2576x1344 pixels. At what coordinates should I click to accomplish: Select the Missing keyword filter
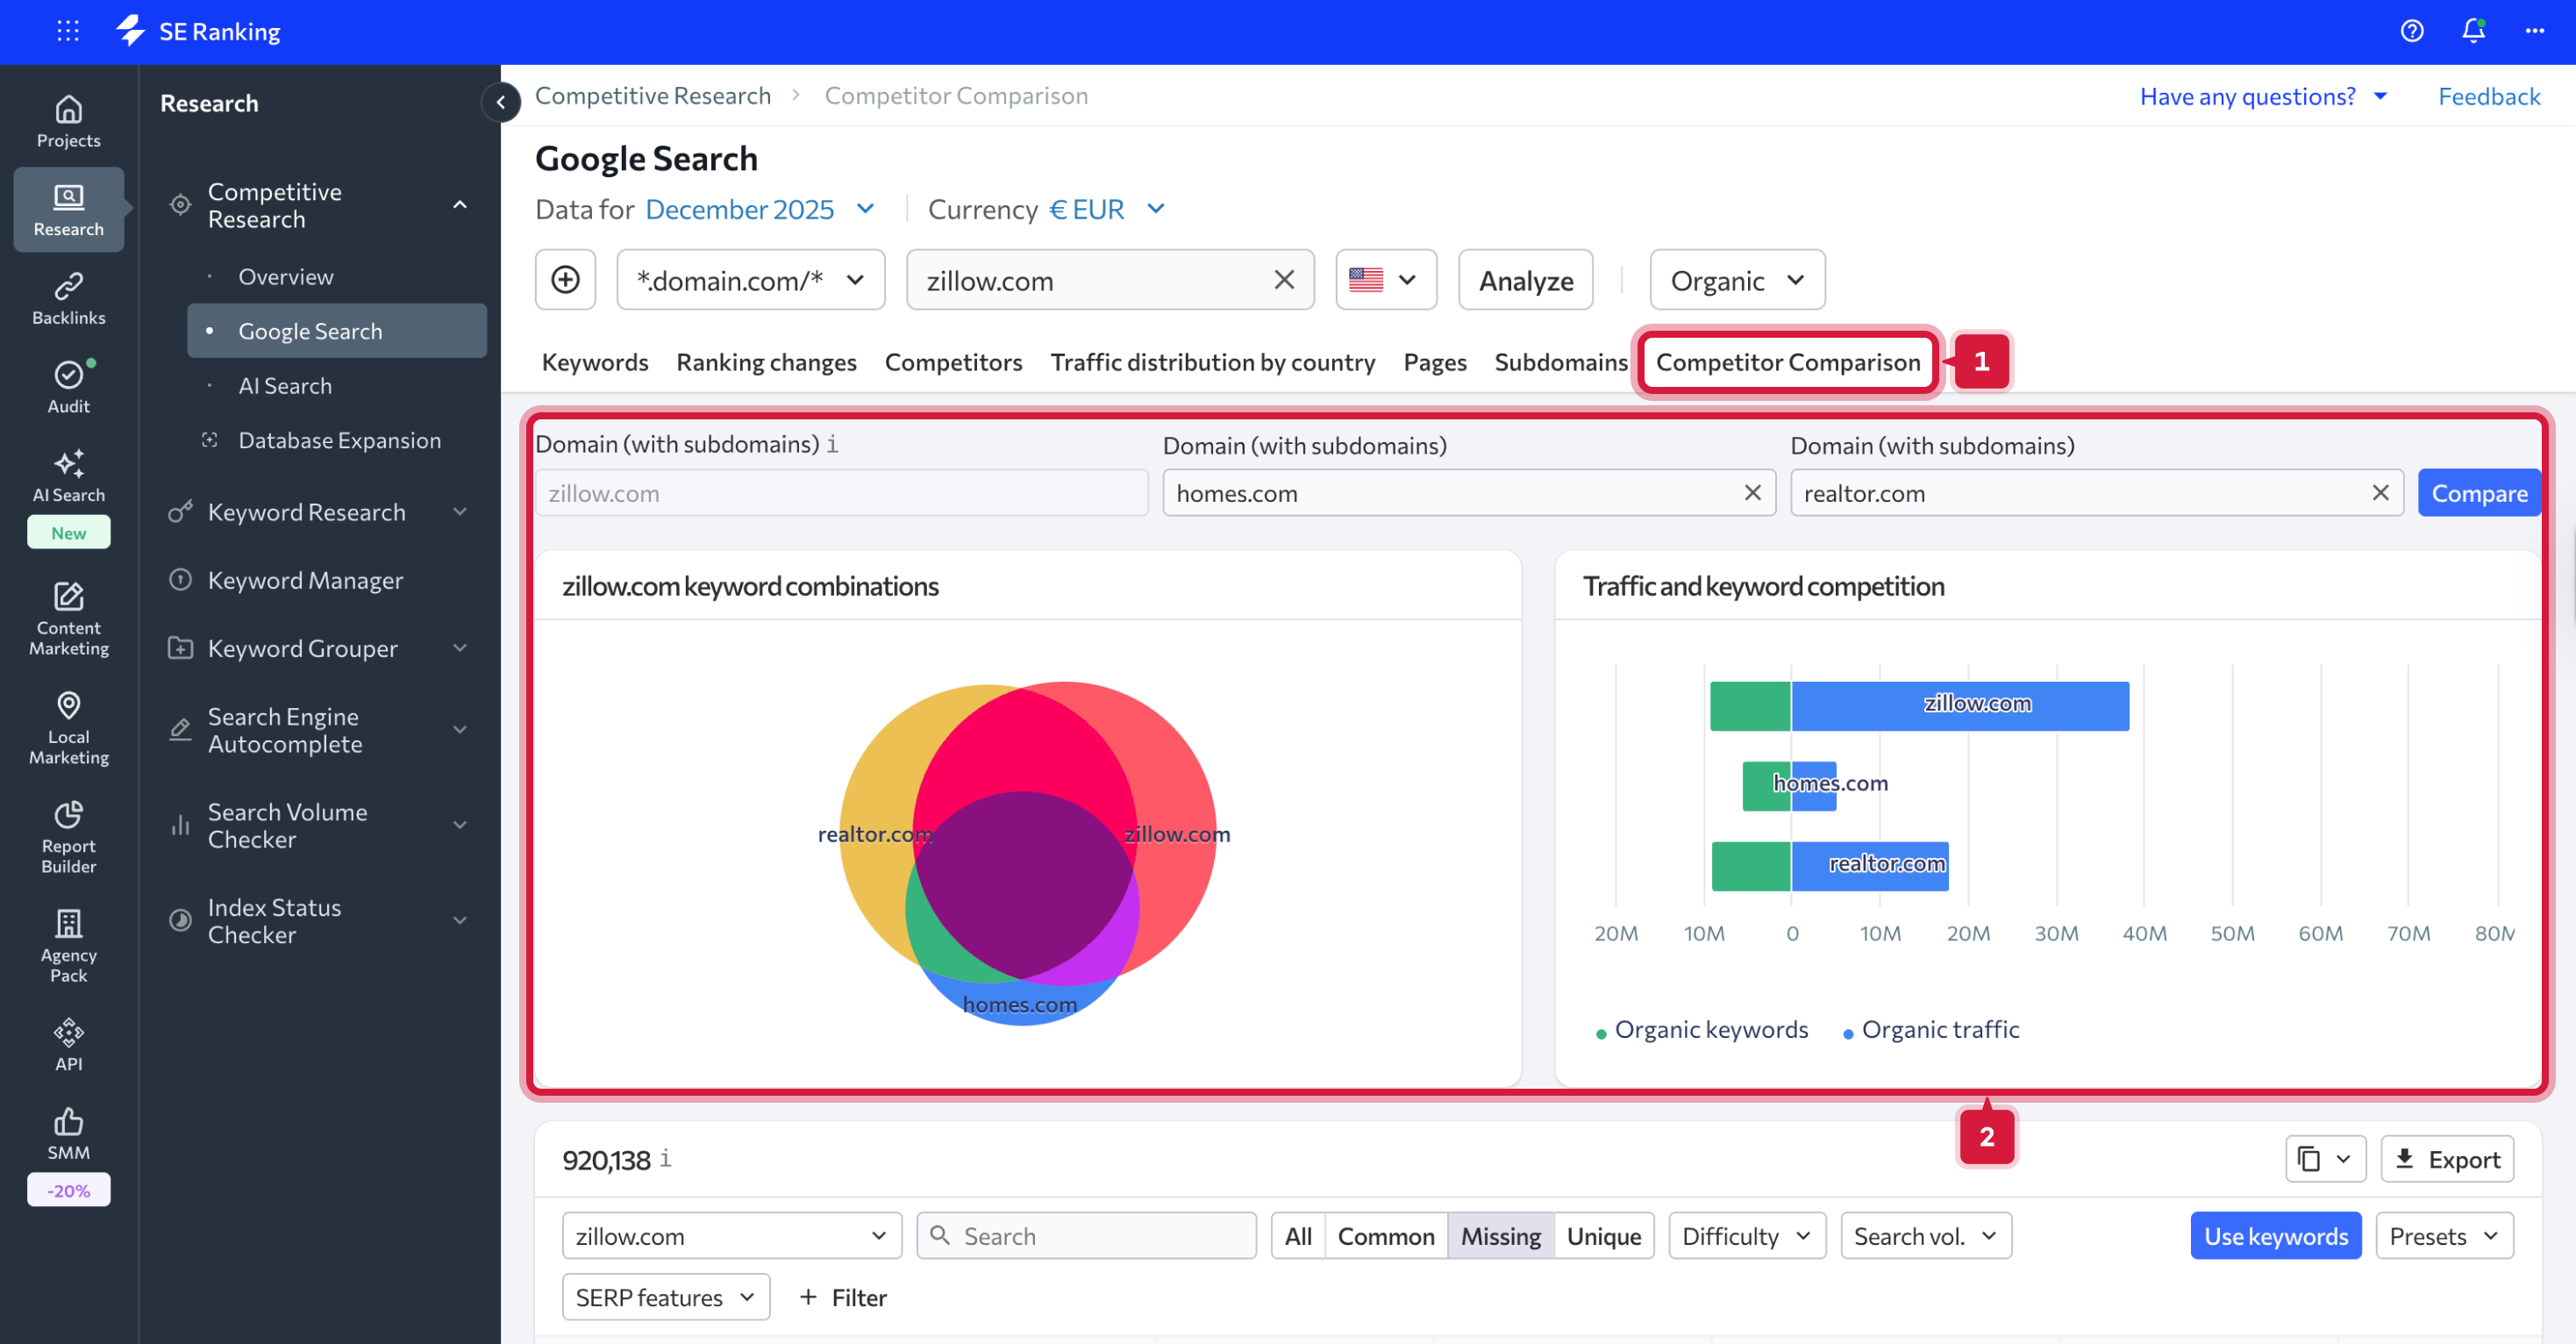(x=1500, y=1236)
